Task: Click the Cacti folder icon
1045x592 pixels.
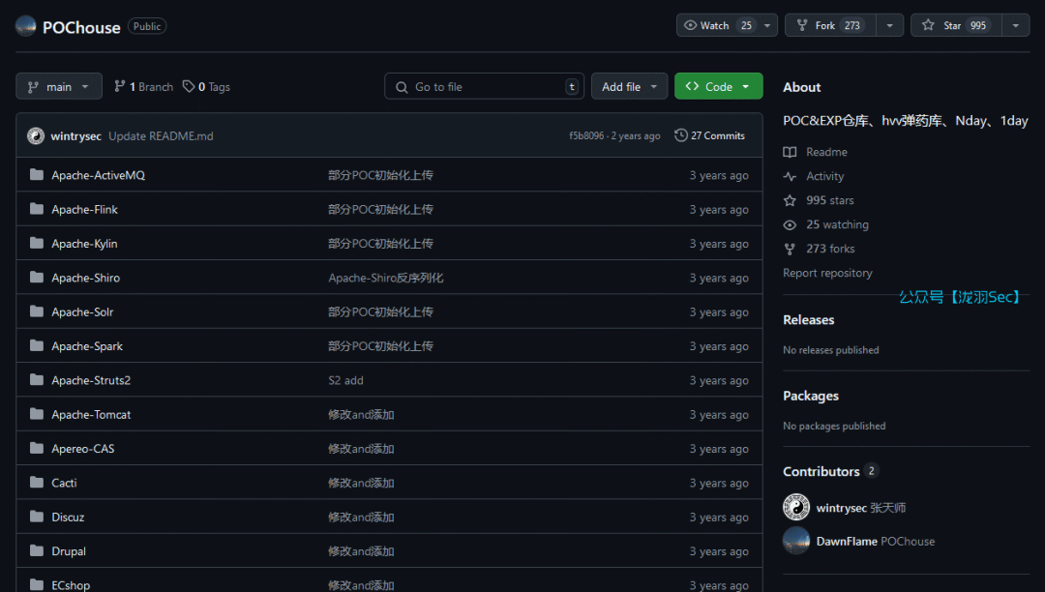Action: [37, 482]
